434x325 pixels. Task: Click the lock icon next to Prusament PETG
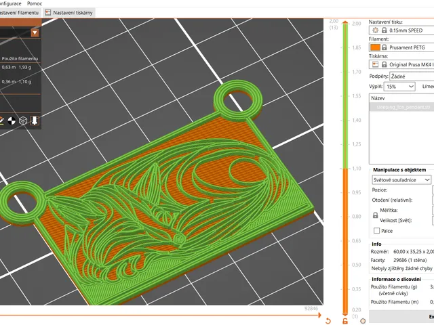(384, 47)
